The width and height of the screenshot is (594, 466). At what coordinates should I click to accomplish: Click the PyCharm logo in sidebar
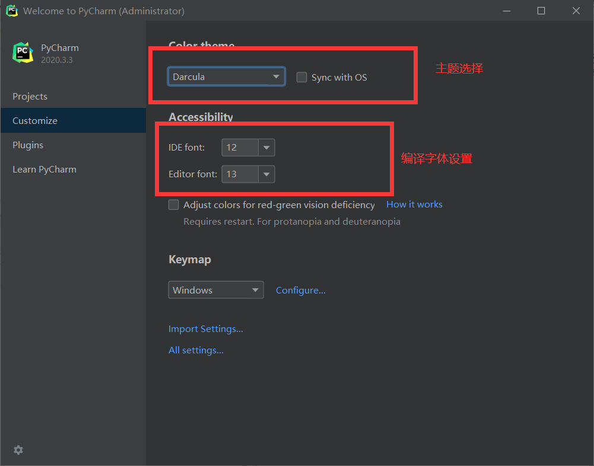click(23, 53)
